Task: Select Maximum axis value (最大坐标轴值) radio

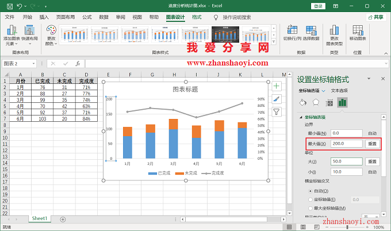Action: point(310,209)
